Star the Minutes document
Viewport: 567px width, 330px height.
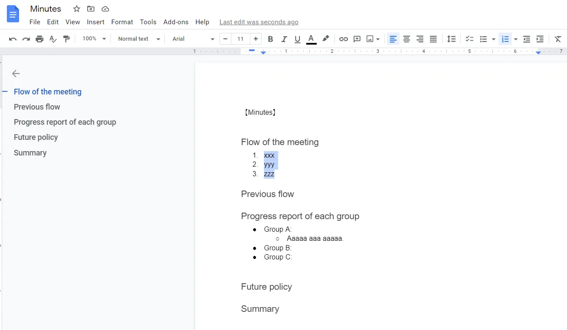pyautogui.click(x=77, y=9)
